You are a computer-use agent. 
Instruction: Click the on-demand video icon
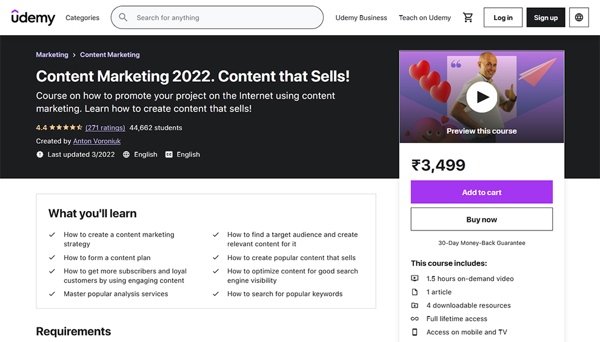click(415, 279)
